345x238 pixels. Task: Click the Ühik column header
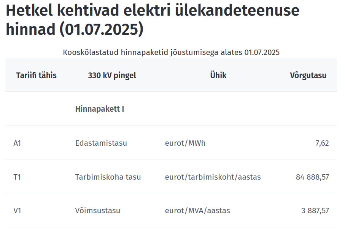(218, 75)
